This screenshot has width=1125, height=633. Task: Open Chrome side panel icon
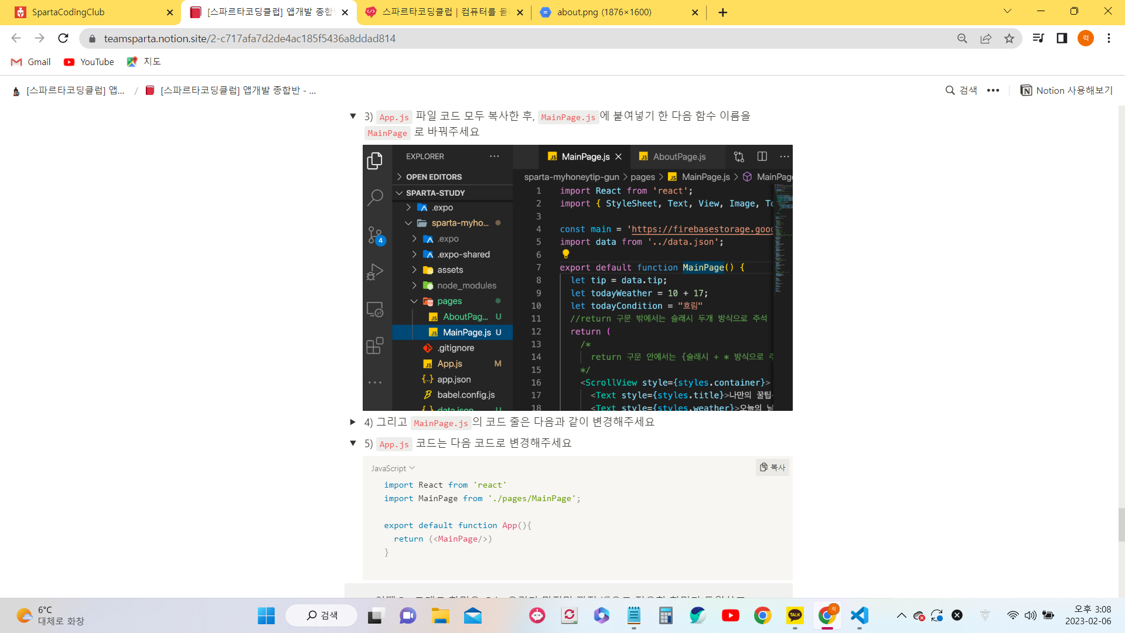(1062, 38)
